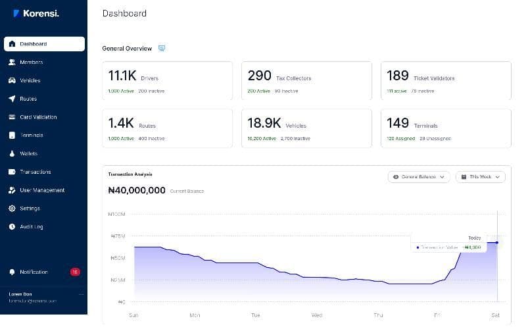The width and height of the screenshot is (526, 329).
Task: Click the 290 Tax Collectors card
Action: 306,80
